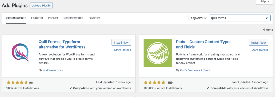Open the Popular plugins tab
Screen dimensions: 275x97
coord(53,18)
